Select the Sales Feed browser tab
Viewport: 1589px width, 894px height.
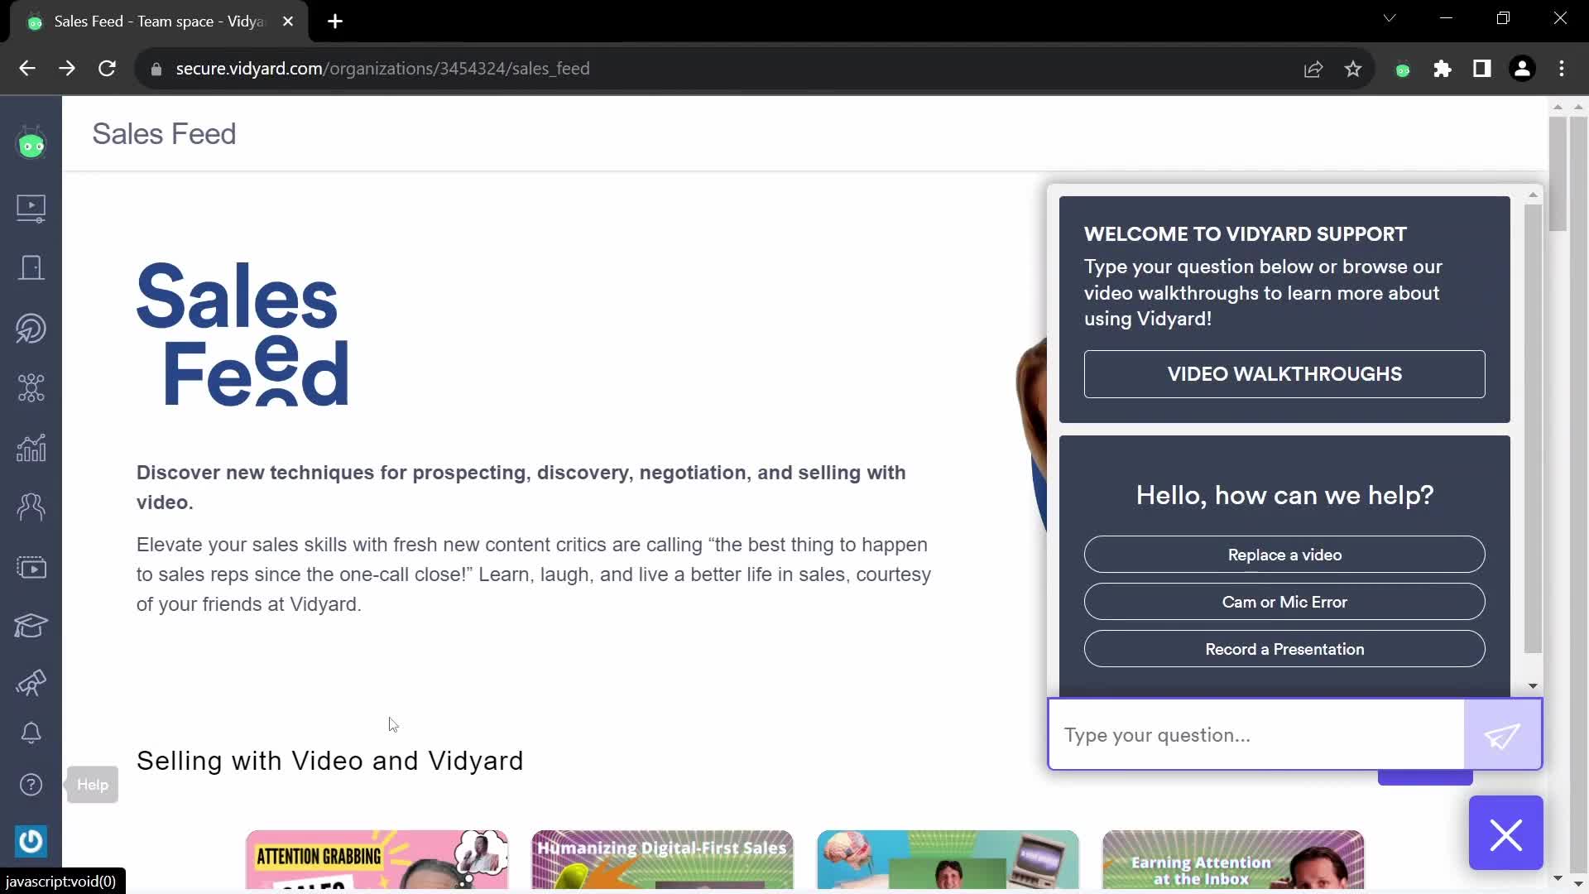coord(159,22)
